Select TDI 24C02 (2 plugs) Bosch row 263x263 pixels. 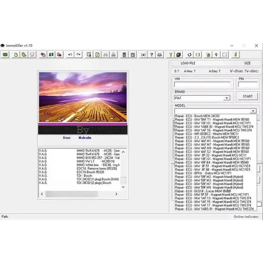click(x=79, y=183)
